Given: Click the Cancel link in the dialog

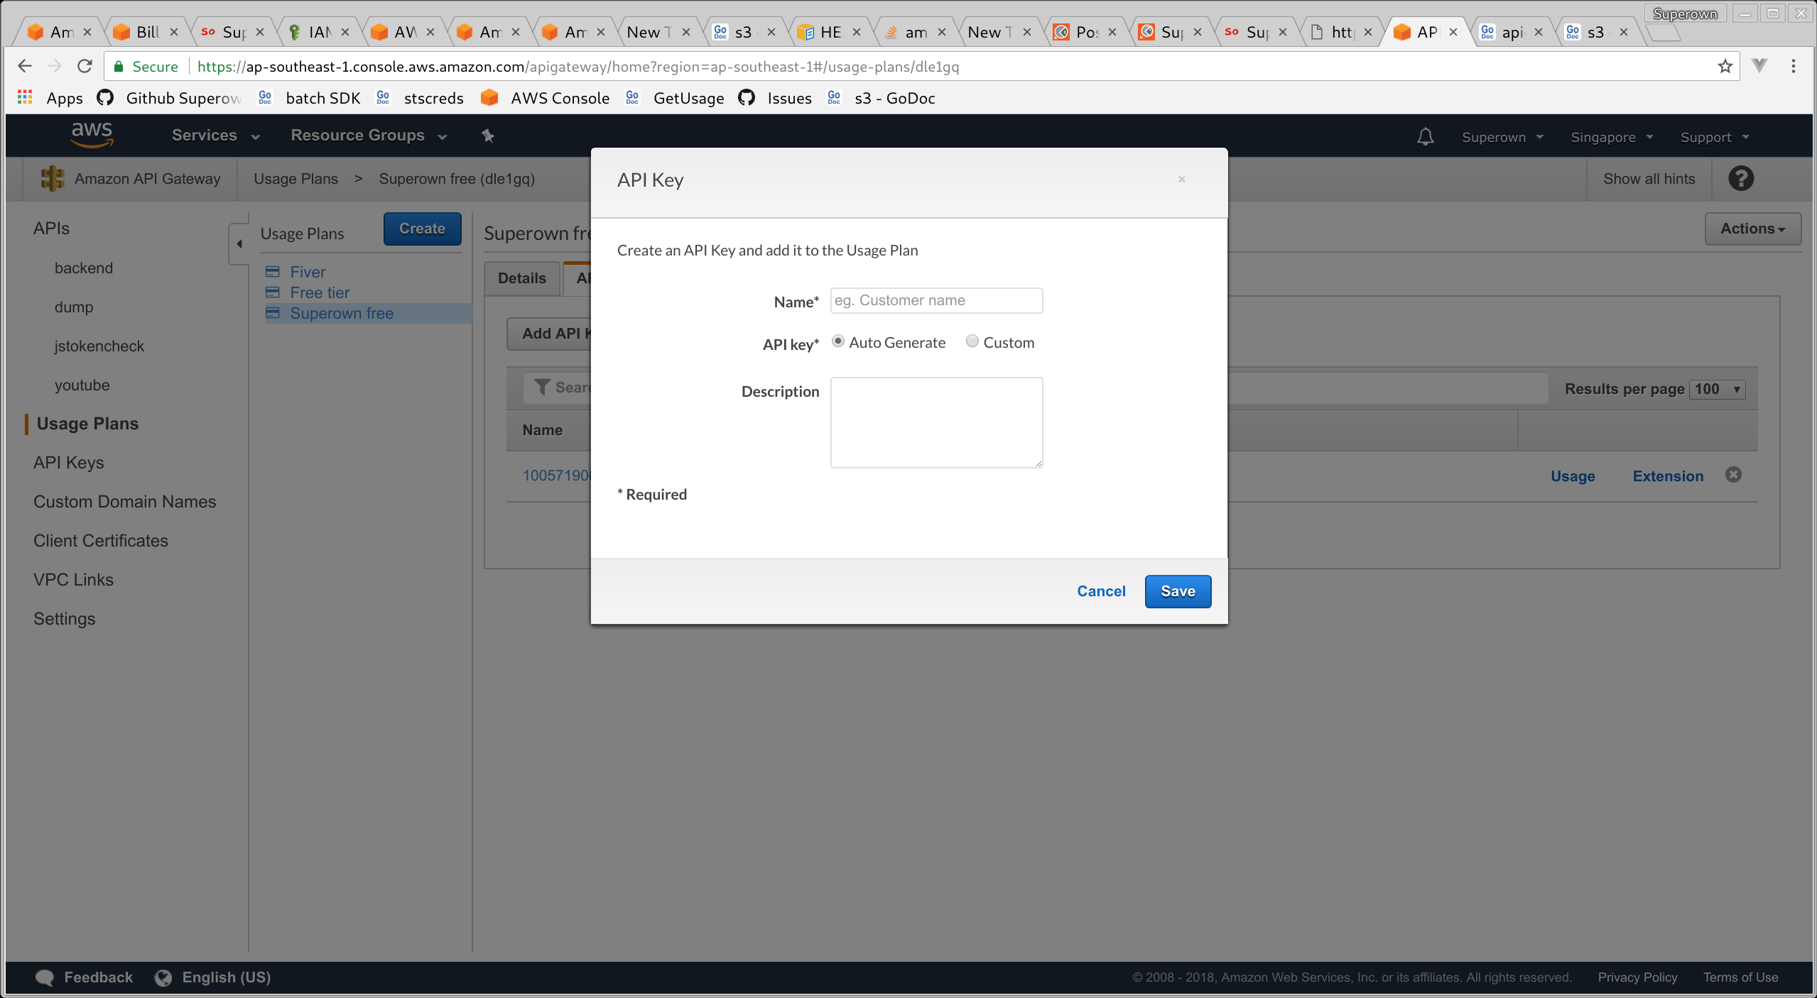Looking at the screenshot, I should 1100,591.
